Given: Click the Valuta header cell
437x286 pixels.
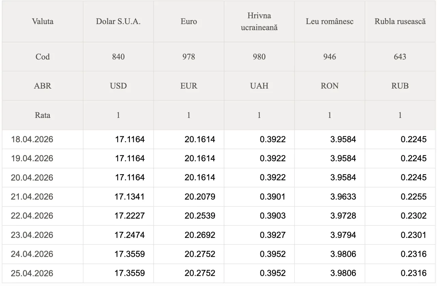Looking at the screenshot, I should point(43,21).
